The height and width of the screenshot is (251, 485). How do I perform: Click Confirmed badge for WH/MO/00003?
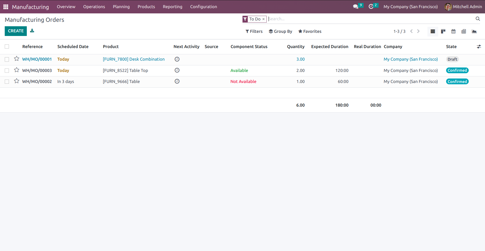click(x=457, y=70)
